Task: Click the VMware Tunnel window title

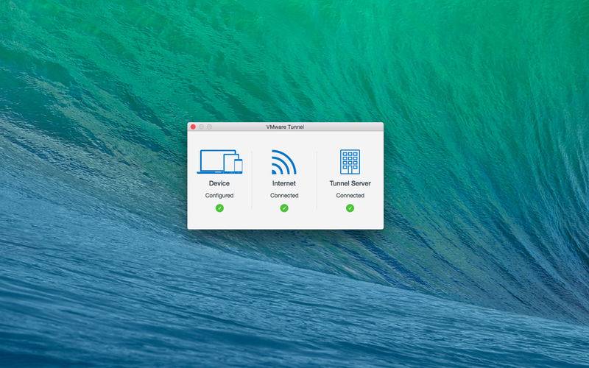Action: pos(285,127)
